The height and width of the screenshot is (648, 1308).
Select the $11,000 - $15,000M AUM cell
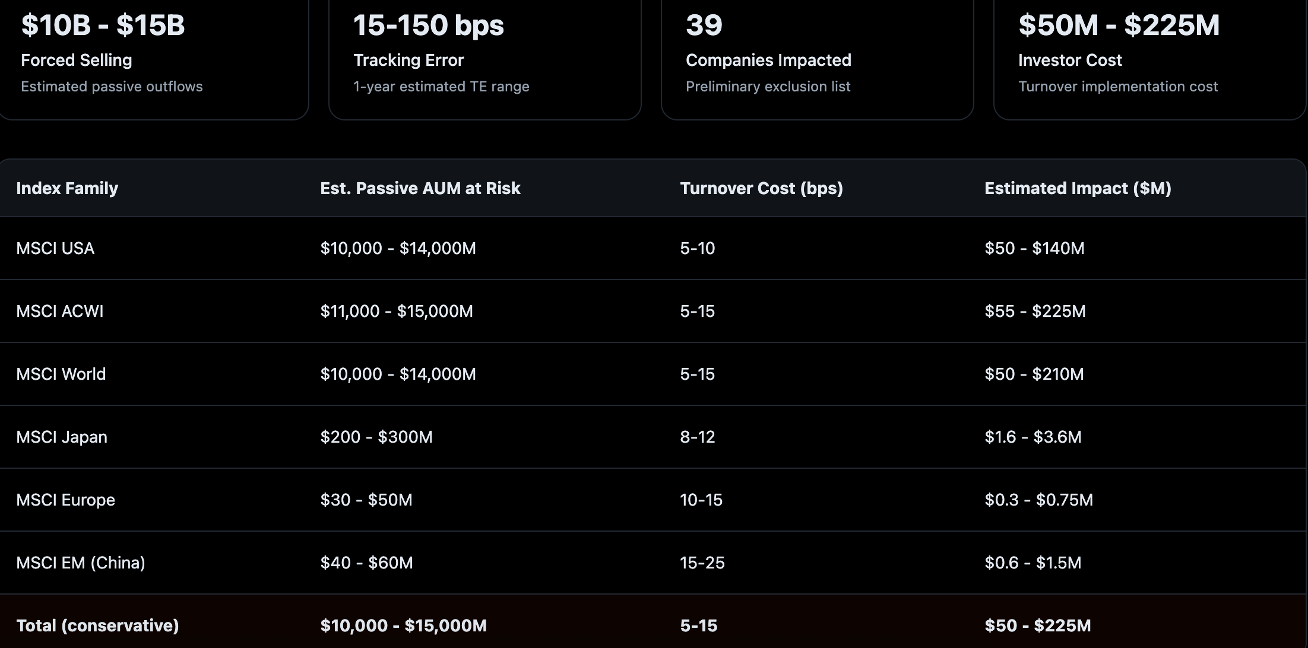(x=397, y=311)
